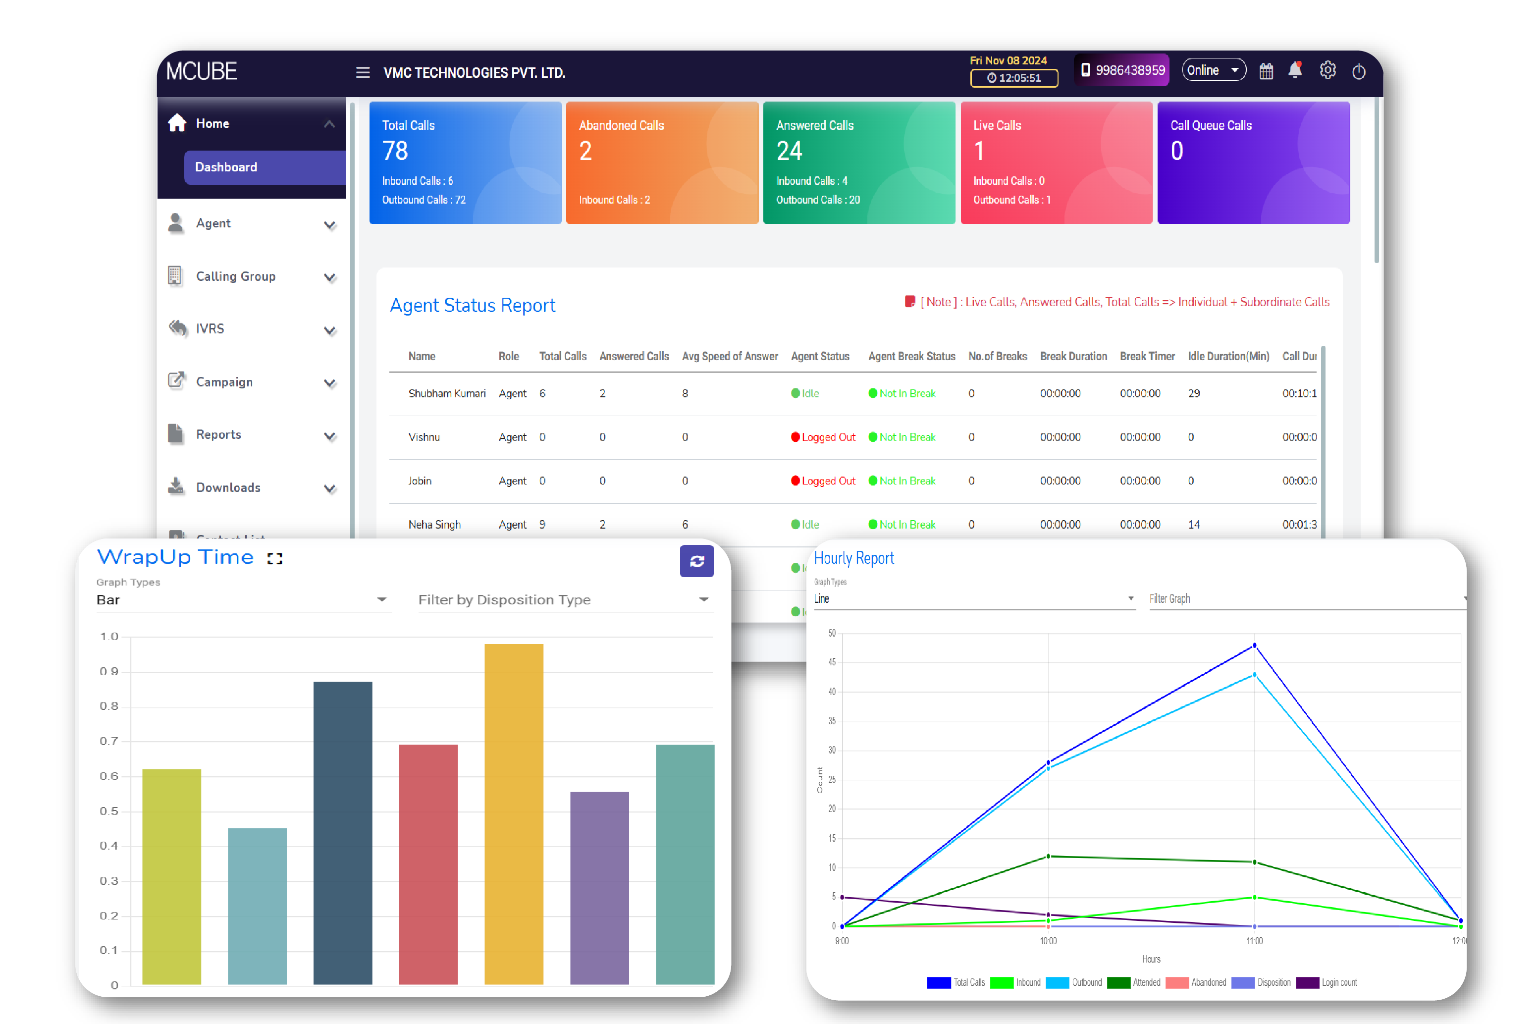This screenshot has width=1540, height=1024.
Task: Click the Answered Calls 24 card
Action: (x=859, y=162)
